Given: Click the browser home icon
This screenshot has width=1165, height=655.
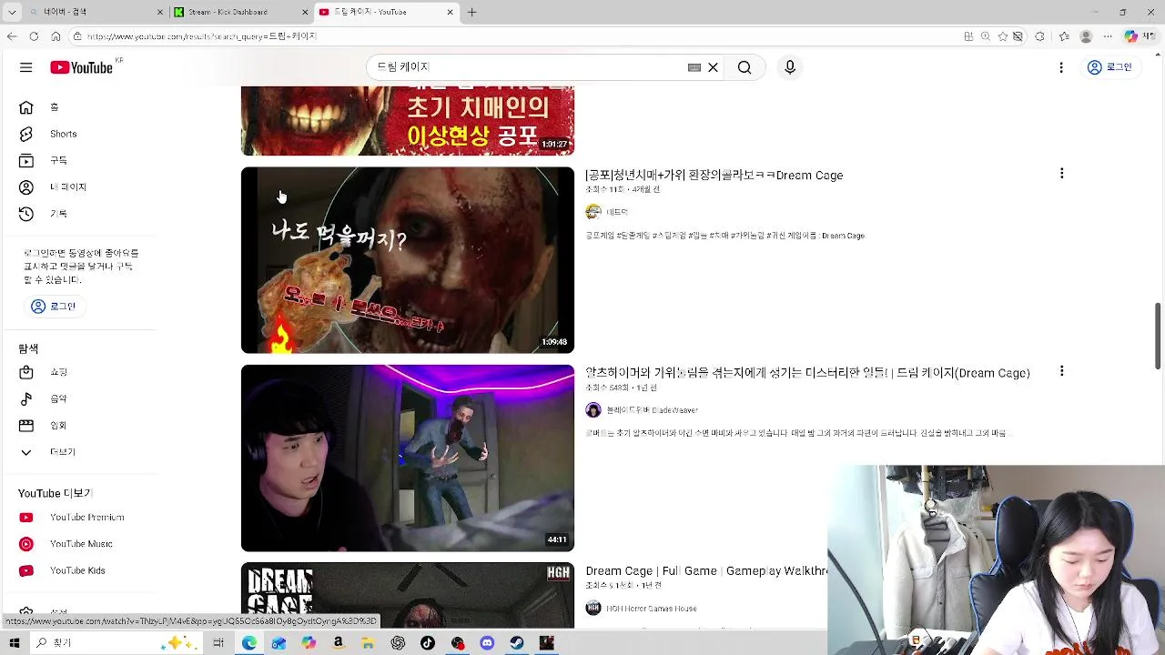Looking at the screenshot, I should (56, 36).
